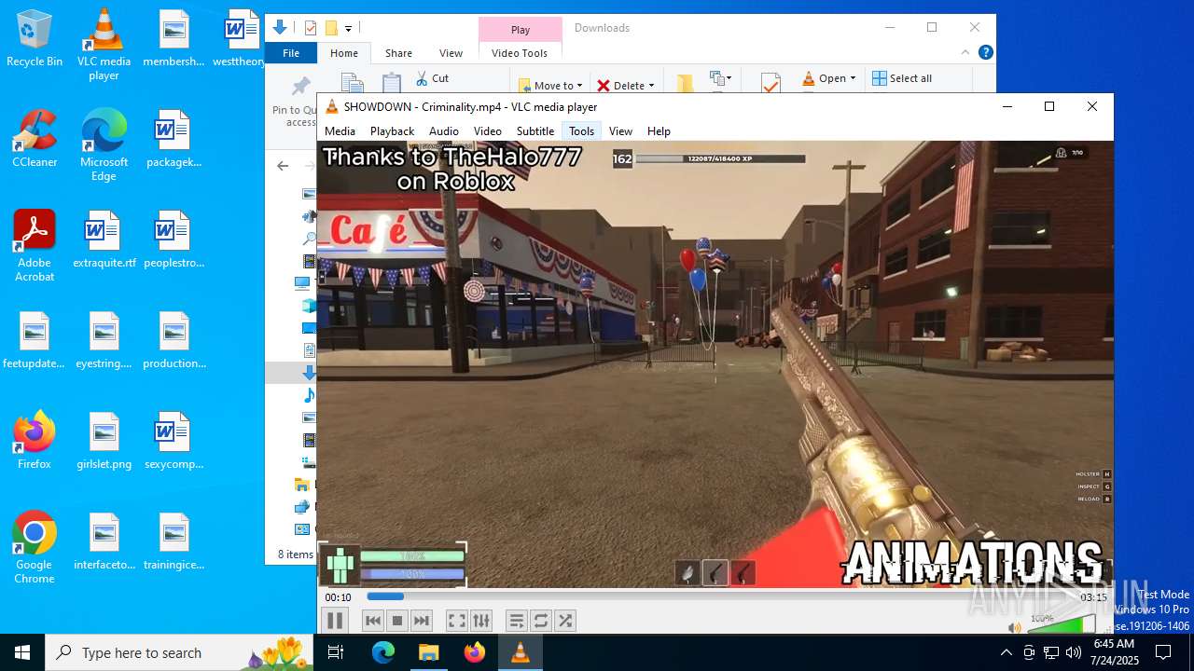Image resolution: width=1194 pixels, height=671 pixels.
Task: Open Edge from the taskbar
Action: (383, 652)
